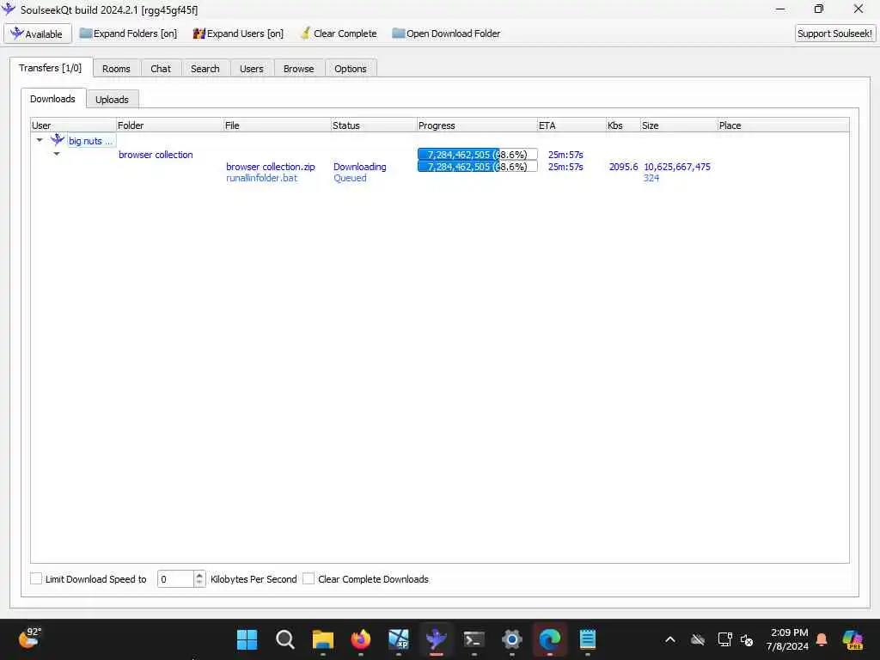
Task: Sort by the User column header
Action: point(73,125)
